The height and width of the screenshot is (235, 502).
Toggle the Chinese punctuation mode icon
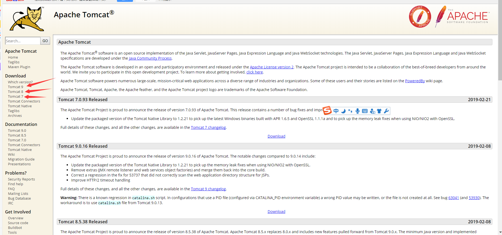[350, 111]
